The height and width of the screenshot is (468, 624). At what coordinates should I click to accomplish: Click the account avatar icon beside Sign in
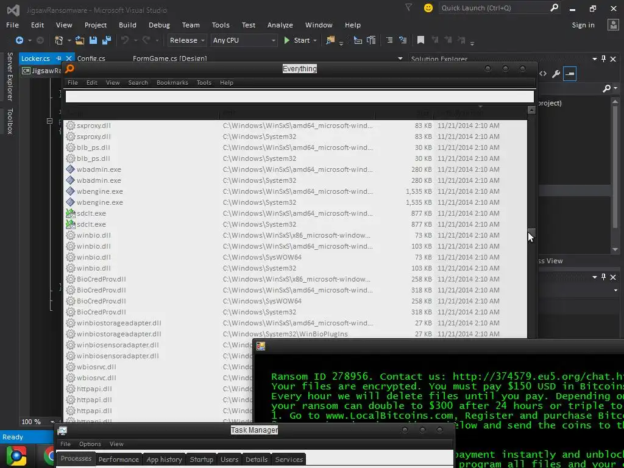[x=613, y=24]
